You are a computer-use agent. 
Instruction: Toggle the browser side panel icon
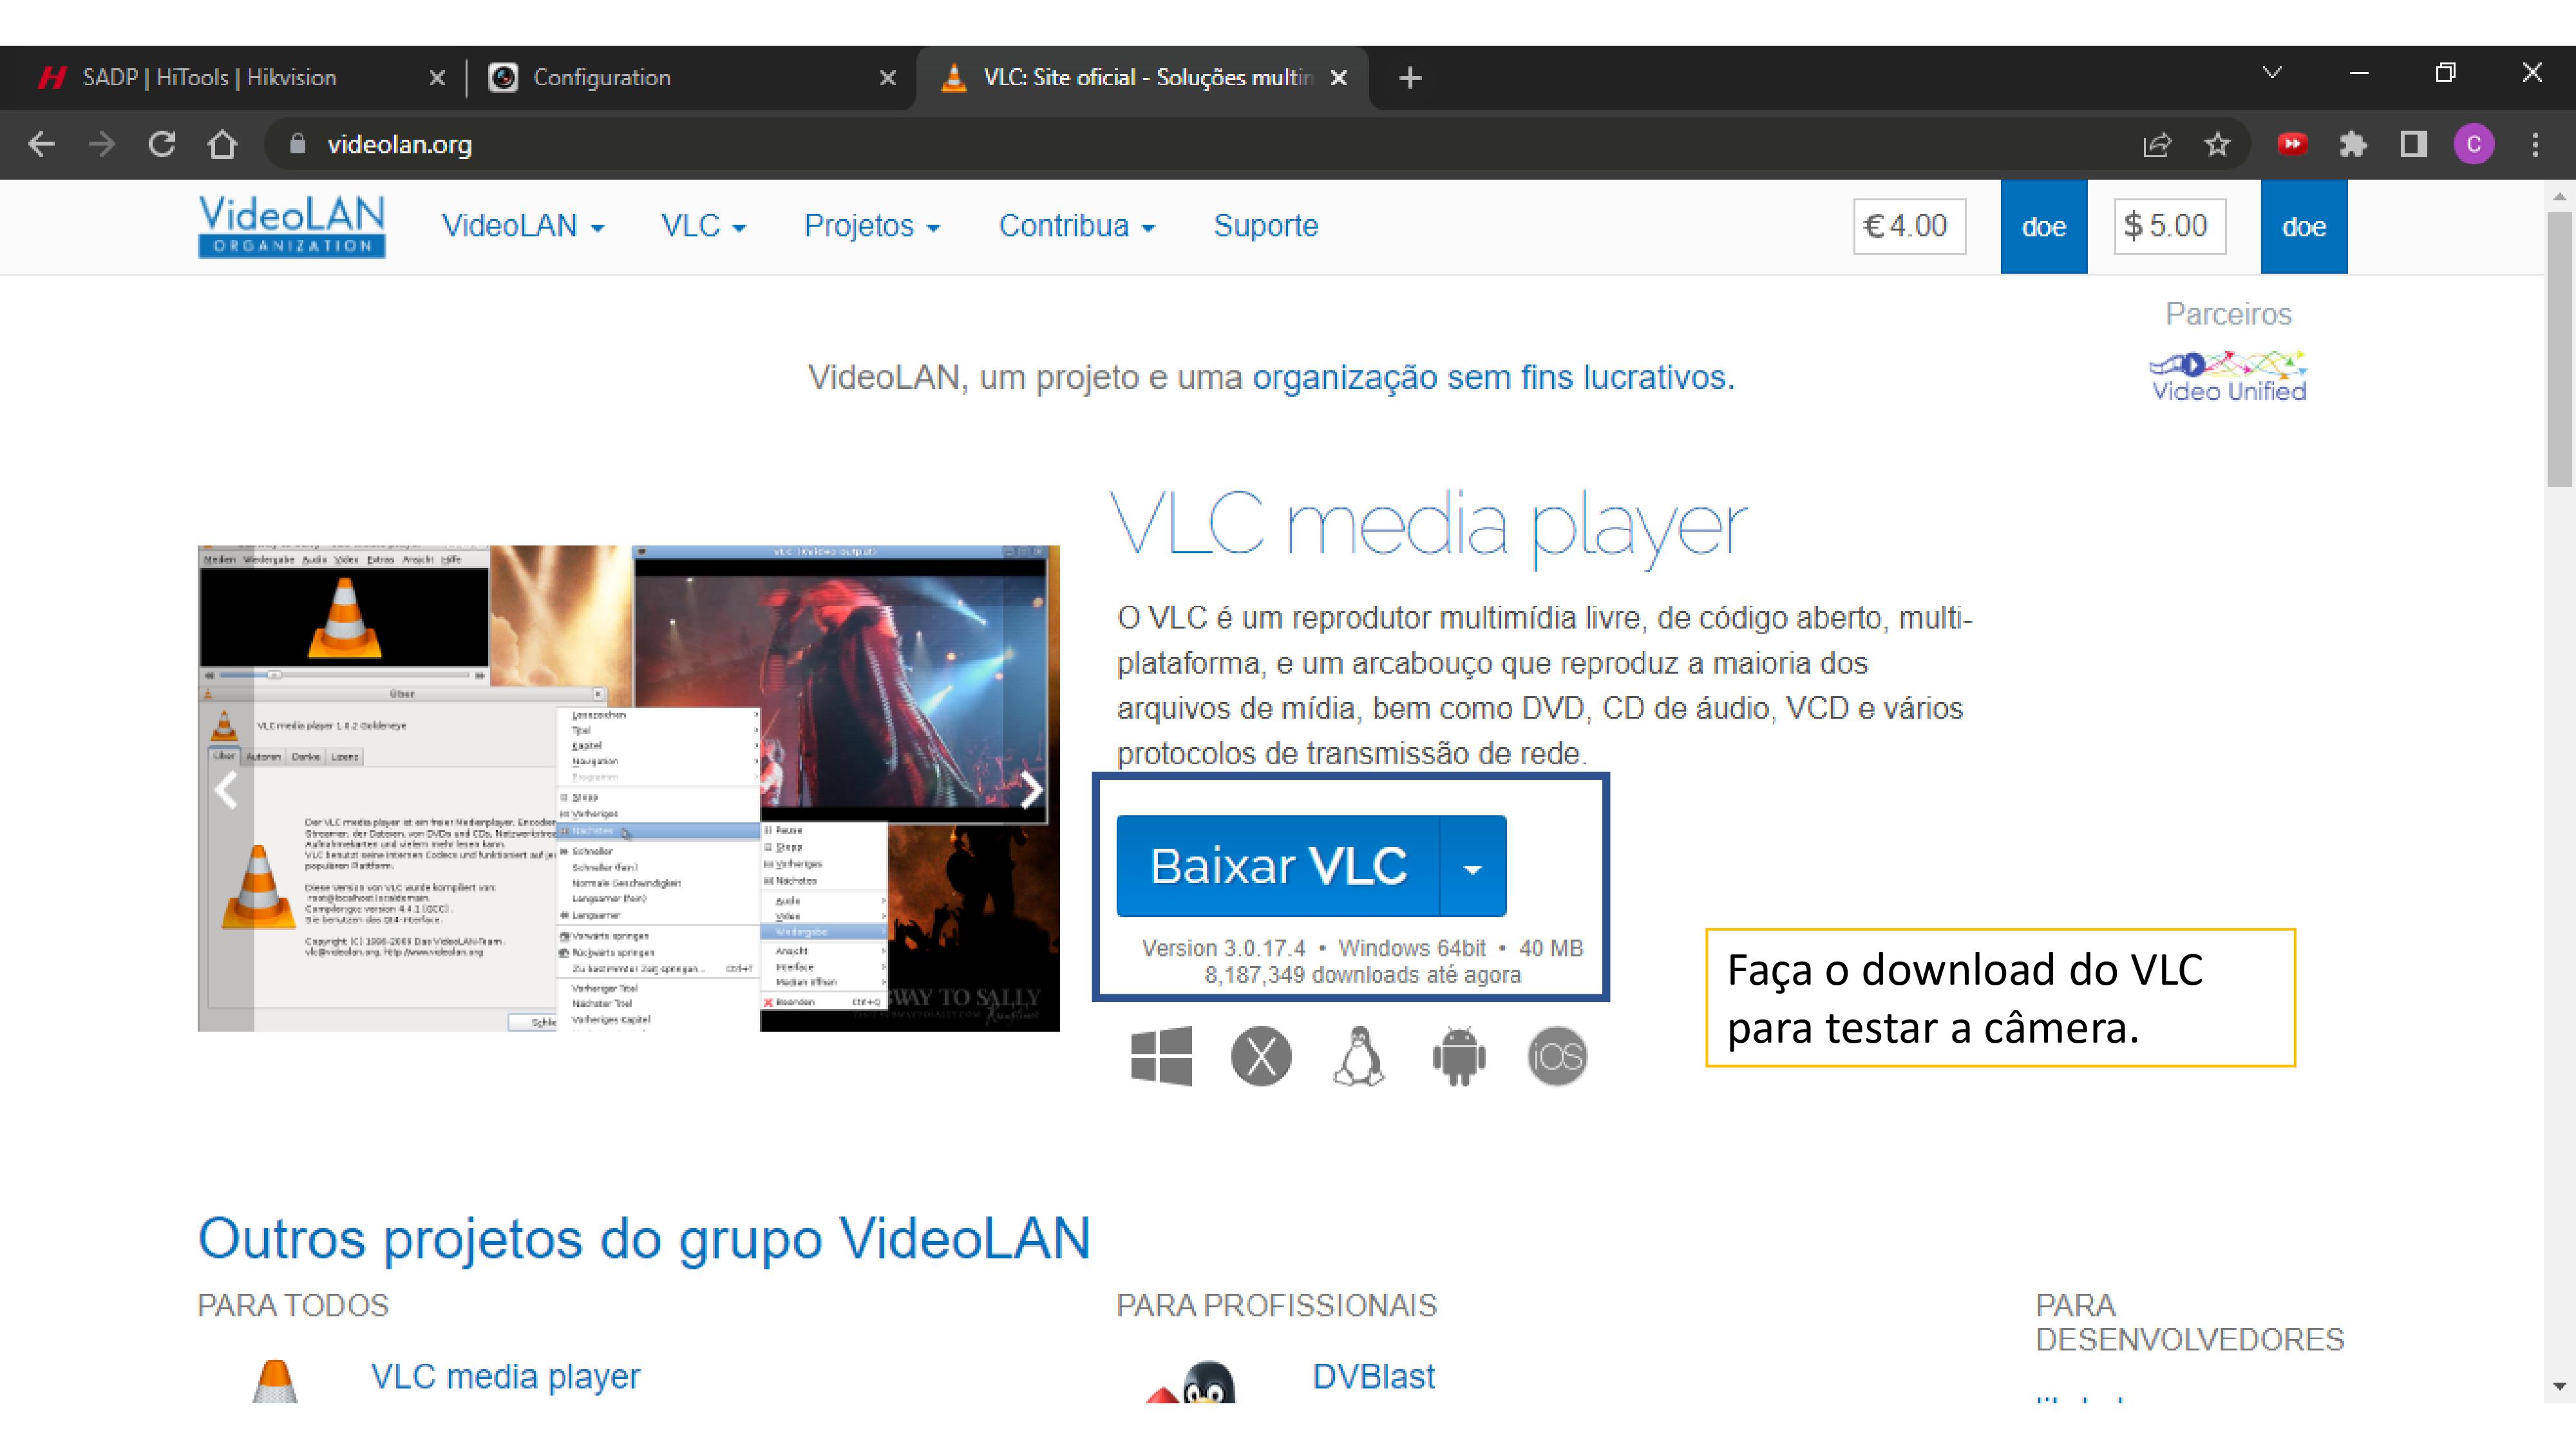(2413, 145)
